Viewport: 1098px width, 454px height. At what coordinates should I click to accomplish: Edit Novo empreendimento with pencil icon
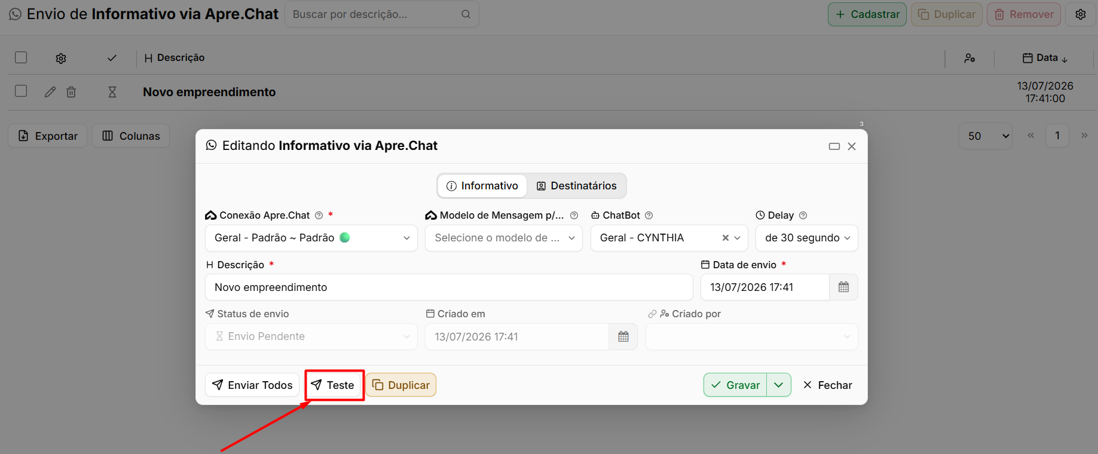click(x=50, y=92)
